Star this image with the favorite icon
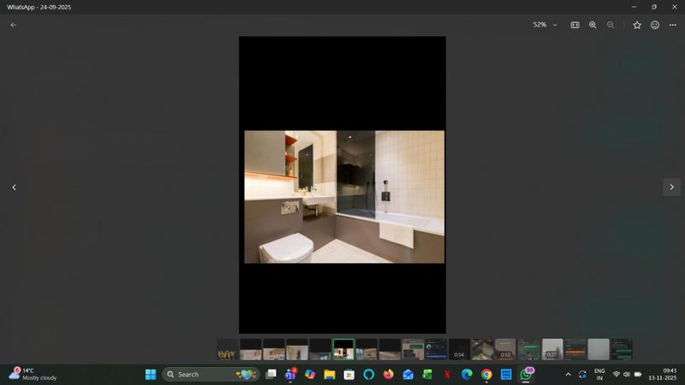 pyautogui.click(x=637, y=25)
